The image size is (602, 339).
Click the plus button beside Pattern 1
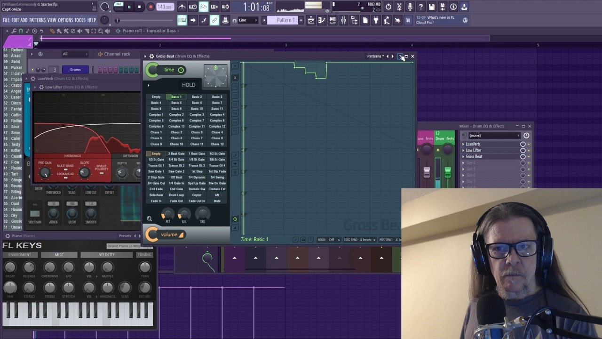tap(301, 20)
